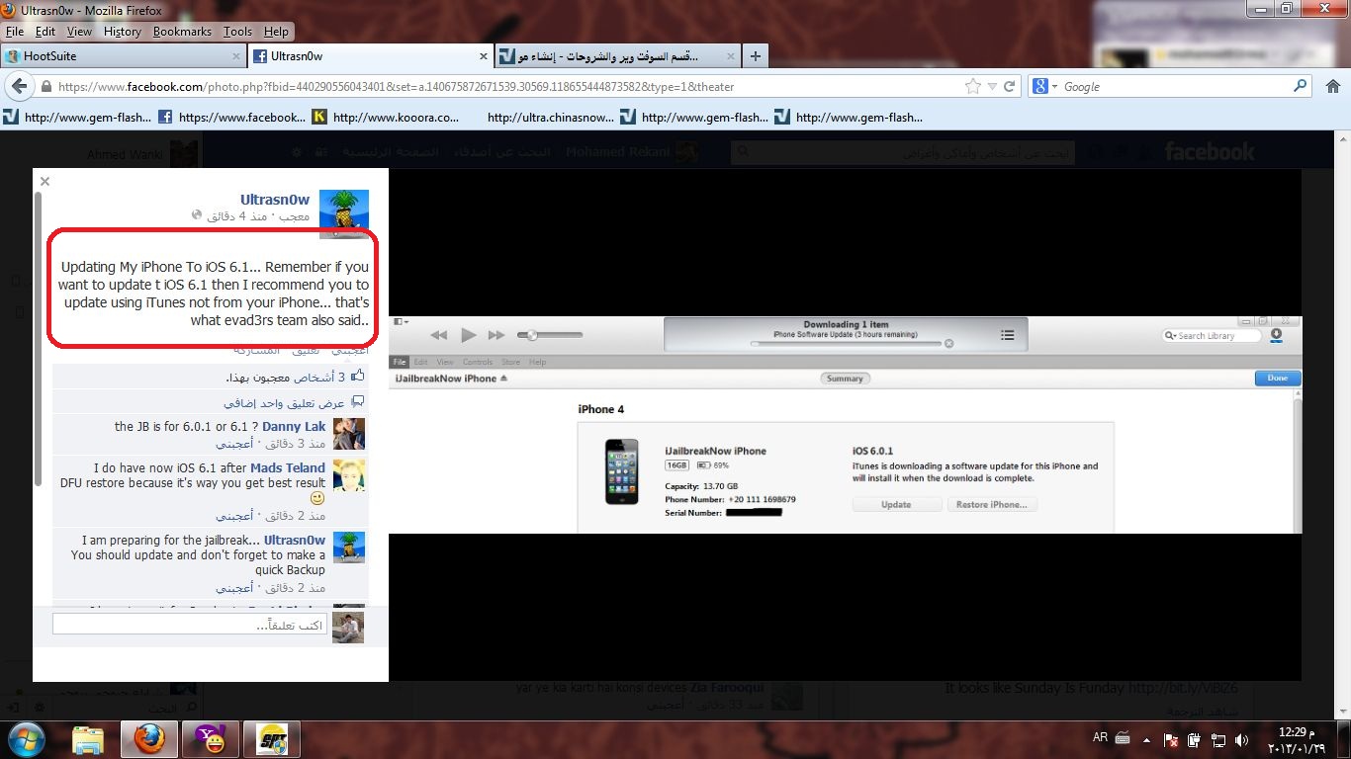1351x759 pixels.
Task: Switch to the HootSuite tab
Action: (124, 56)
